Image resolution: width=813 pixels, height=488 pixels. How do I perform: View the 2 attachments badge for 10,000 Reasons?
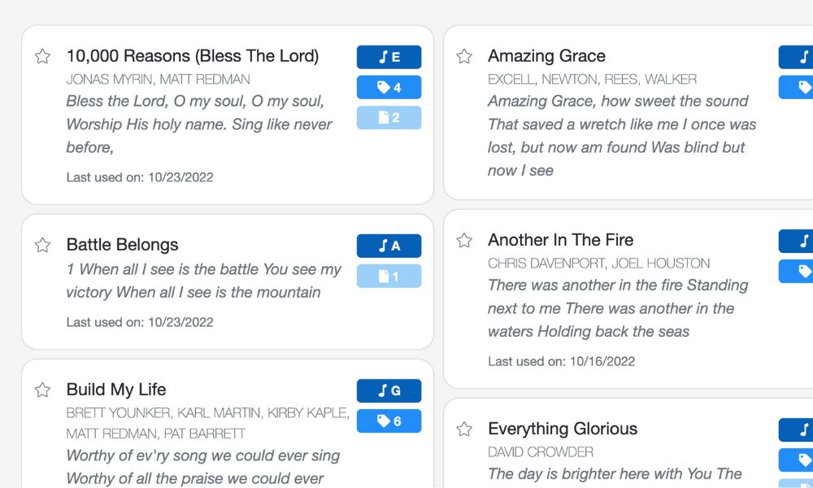coord(389,117)
